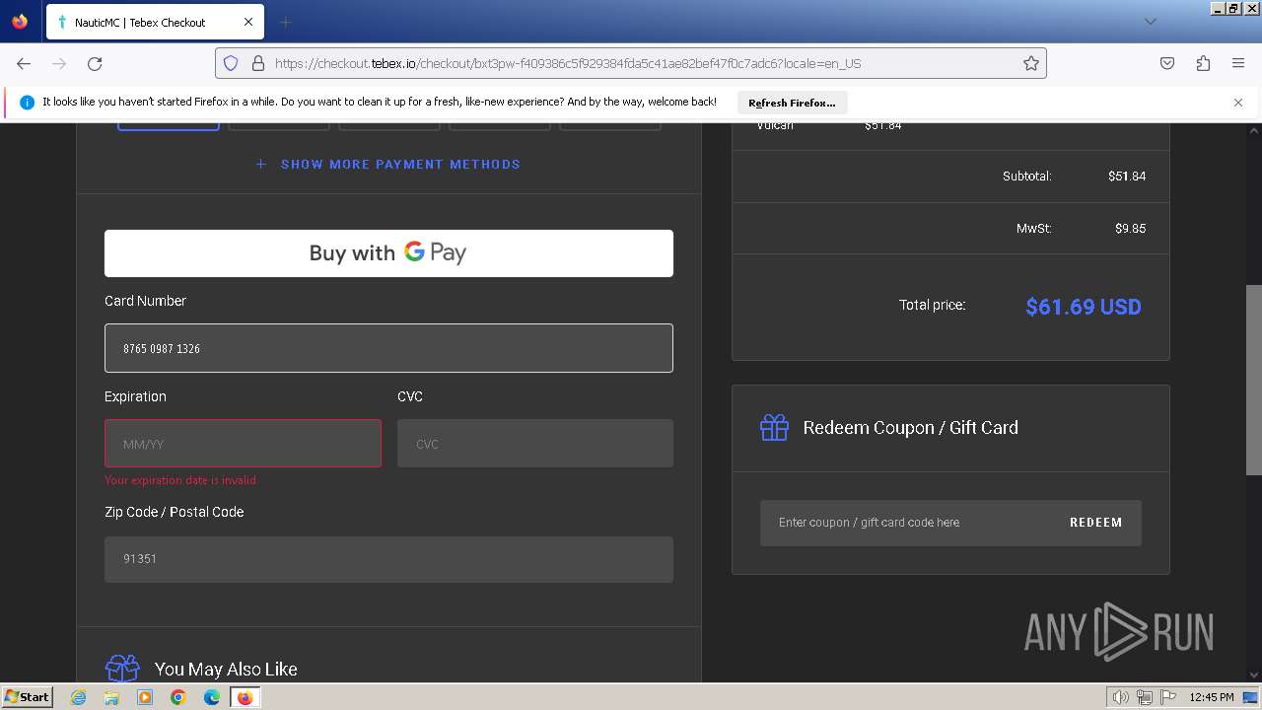Screen dimensions: 1262x710
Task: Open the Firefox application menu
Action: coord(1238,63)
